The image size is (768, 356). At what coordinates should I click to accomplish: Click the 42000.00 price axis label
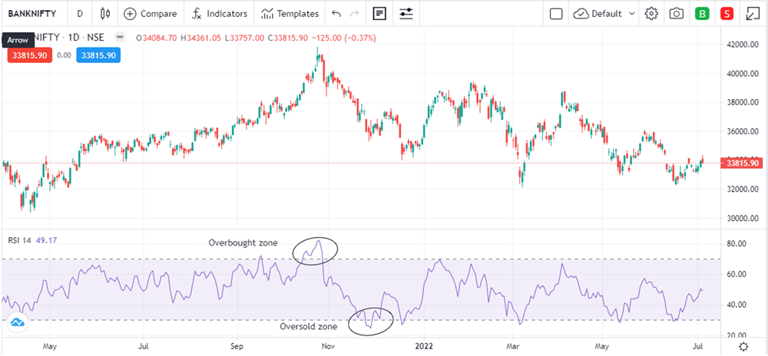pos(741,44)
